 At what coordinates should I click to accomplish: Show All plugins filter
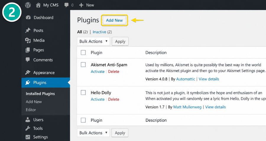pyautogui.click(x=80, y=32)
